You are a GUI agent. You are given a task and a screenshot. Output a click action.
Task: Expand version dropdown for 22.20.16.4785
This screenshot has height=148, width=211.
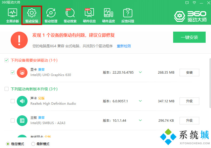pyautogui.click(x=140, y=72)
